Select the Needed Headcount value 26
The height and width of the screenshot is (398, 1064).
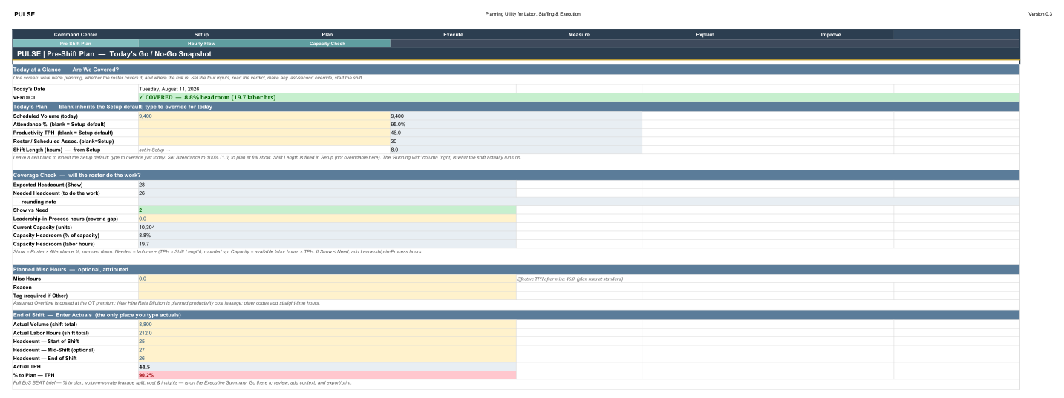click(327, 193)
